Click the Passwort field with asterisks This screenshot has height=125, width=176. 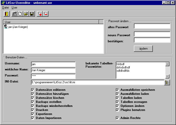click(53, 76)
